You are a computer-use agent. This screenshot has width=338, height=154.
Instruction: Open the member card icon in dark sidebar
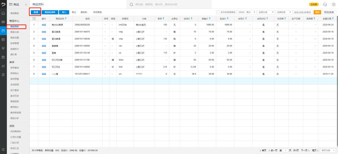[3, 40]
